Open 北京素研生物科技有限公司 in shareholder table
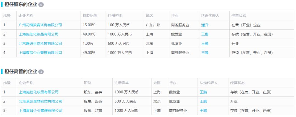 pos(40,43)
